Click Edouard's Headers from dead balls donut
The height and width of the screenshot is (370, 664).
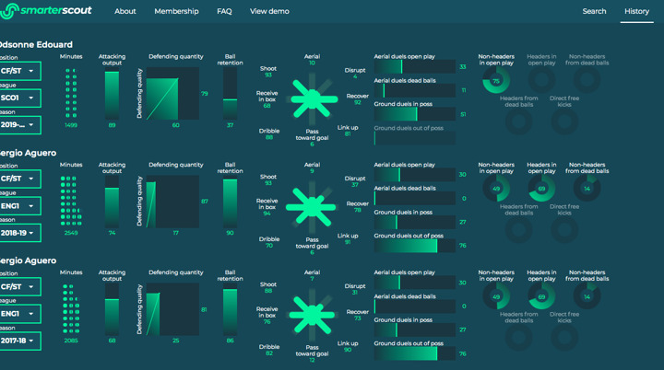click(518, 121)
